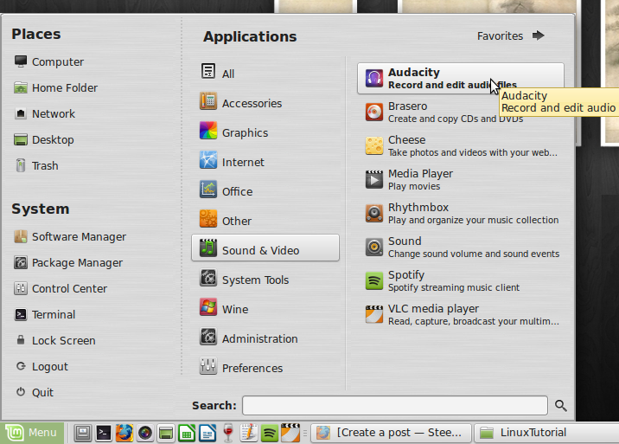Open VLC media player from the list
Image resolution: width=619 pixels, height=444 pixels.
[x=460, y=315]
